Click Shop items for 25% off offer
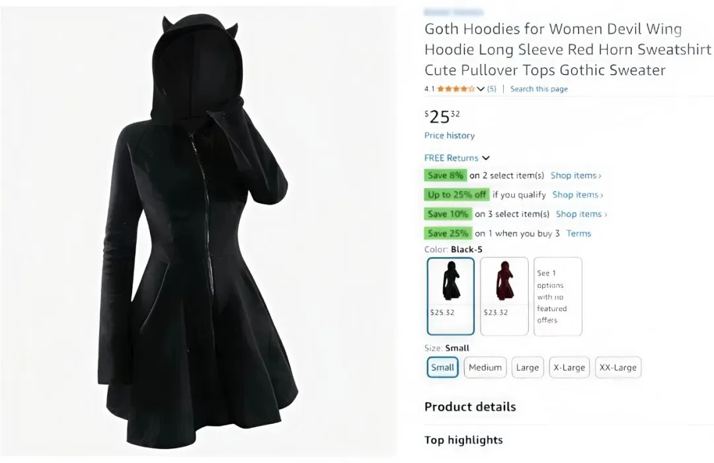 [x=577, y=195]
